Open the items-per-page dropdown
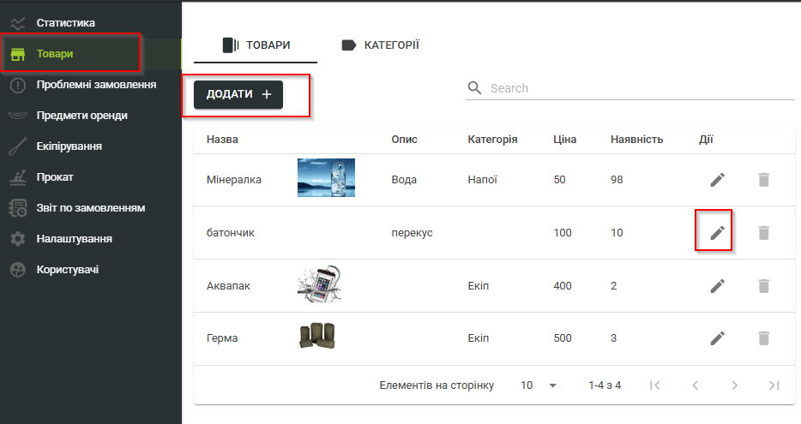The width and height of the screenshot is (801, 424). (x=539, y=385)
